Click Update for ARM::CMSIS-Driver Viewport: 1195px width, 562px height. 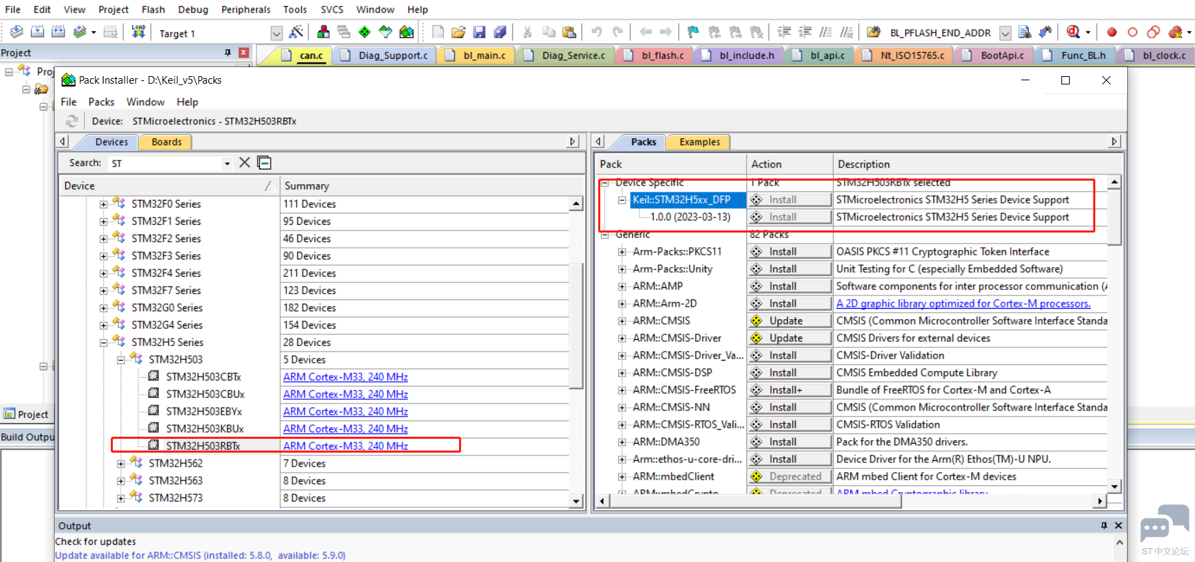(x=790, y=338)
